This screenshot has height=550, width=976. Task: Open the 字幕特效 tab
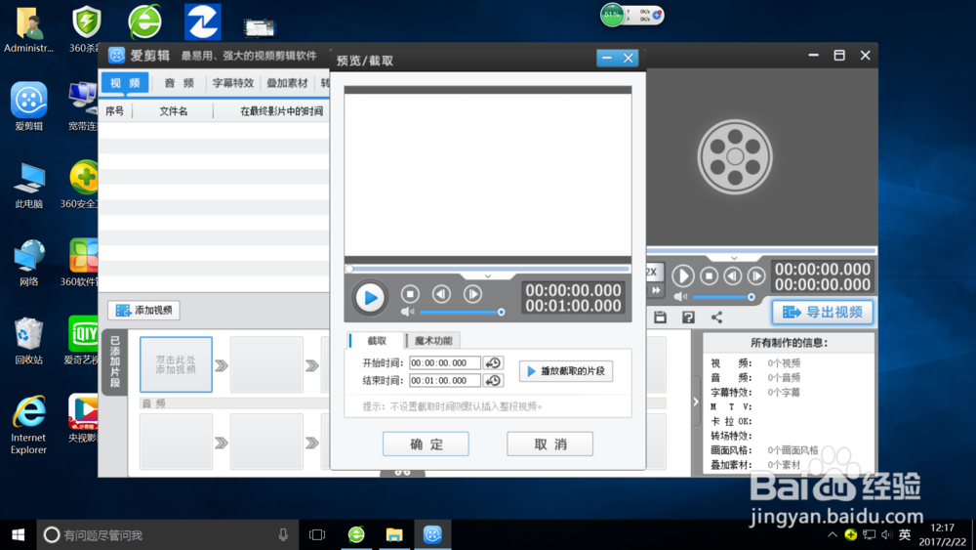233,83
